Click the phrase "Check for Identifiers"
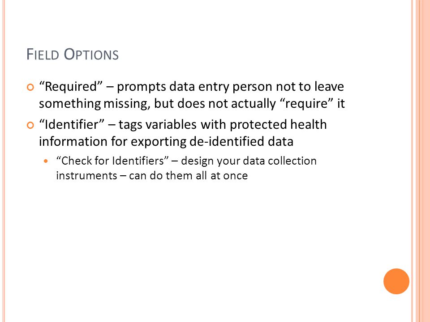Viewport: 430px width, 322px height. tap(112, 161)
